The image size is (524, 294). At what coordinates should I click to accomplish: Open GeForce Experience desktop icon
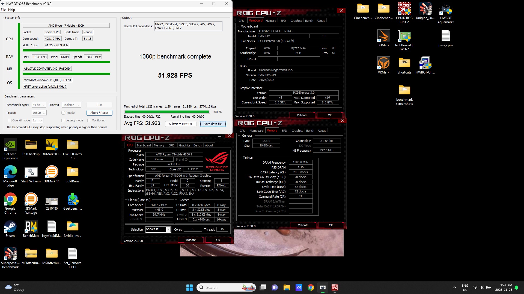coord(10,149)
